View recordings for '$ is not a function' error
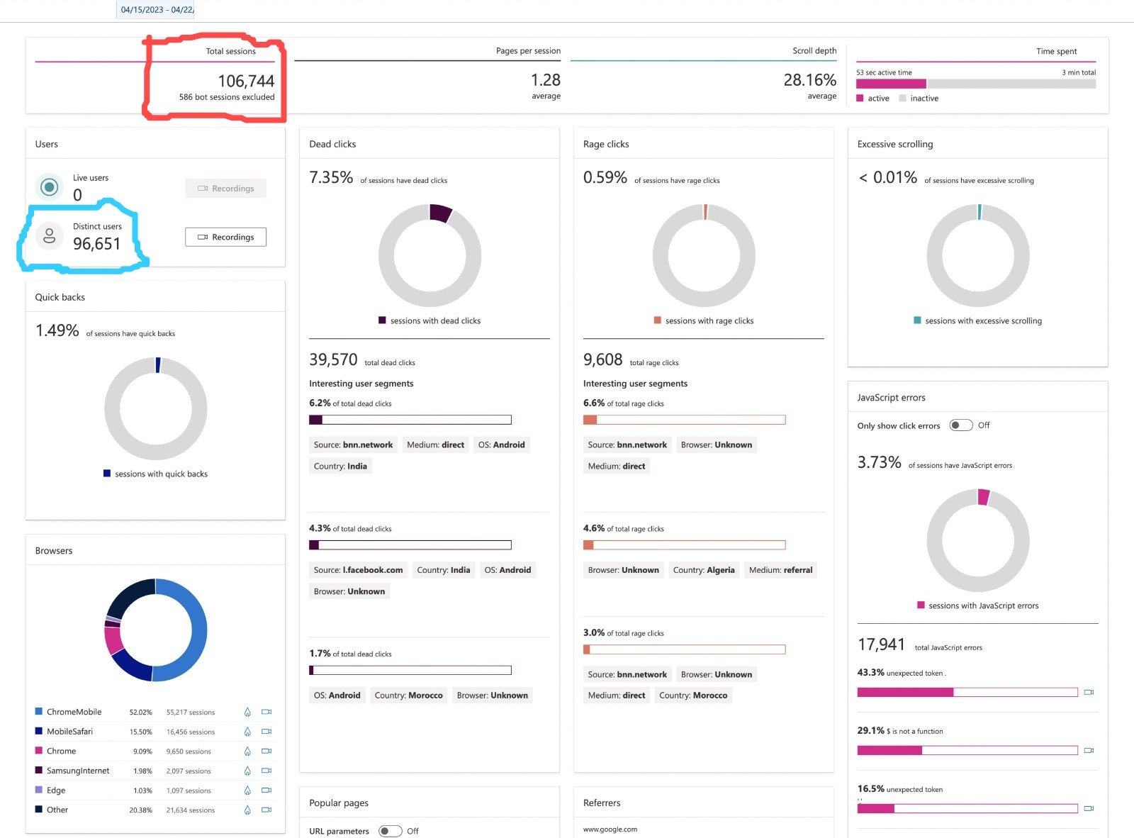1134x838 pixels. (x=1089, y=750)
